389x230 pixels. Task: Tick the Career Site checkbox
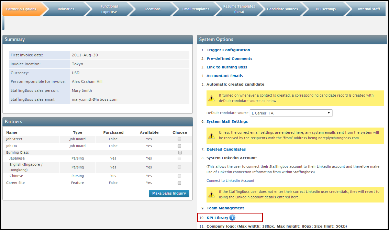point(179,183)
